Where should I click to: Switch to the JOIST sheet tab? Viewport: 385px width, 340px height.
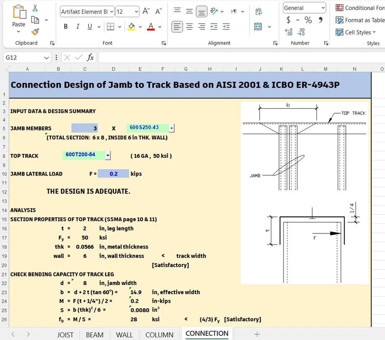(65, 335)
